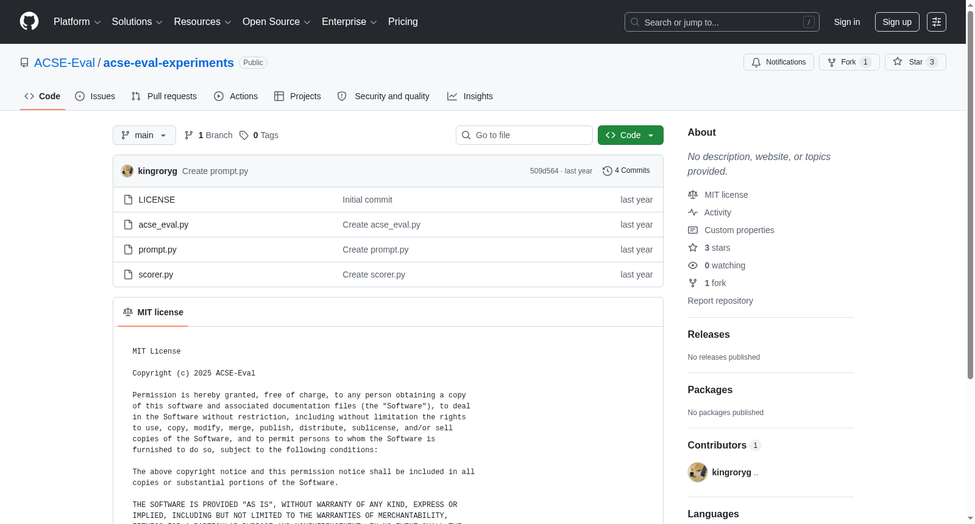Screen dimensions: 975x524
Task: Click the scale icon in the MIT license tab
Action: tap(128, 312)
